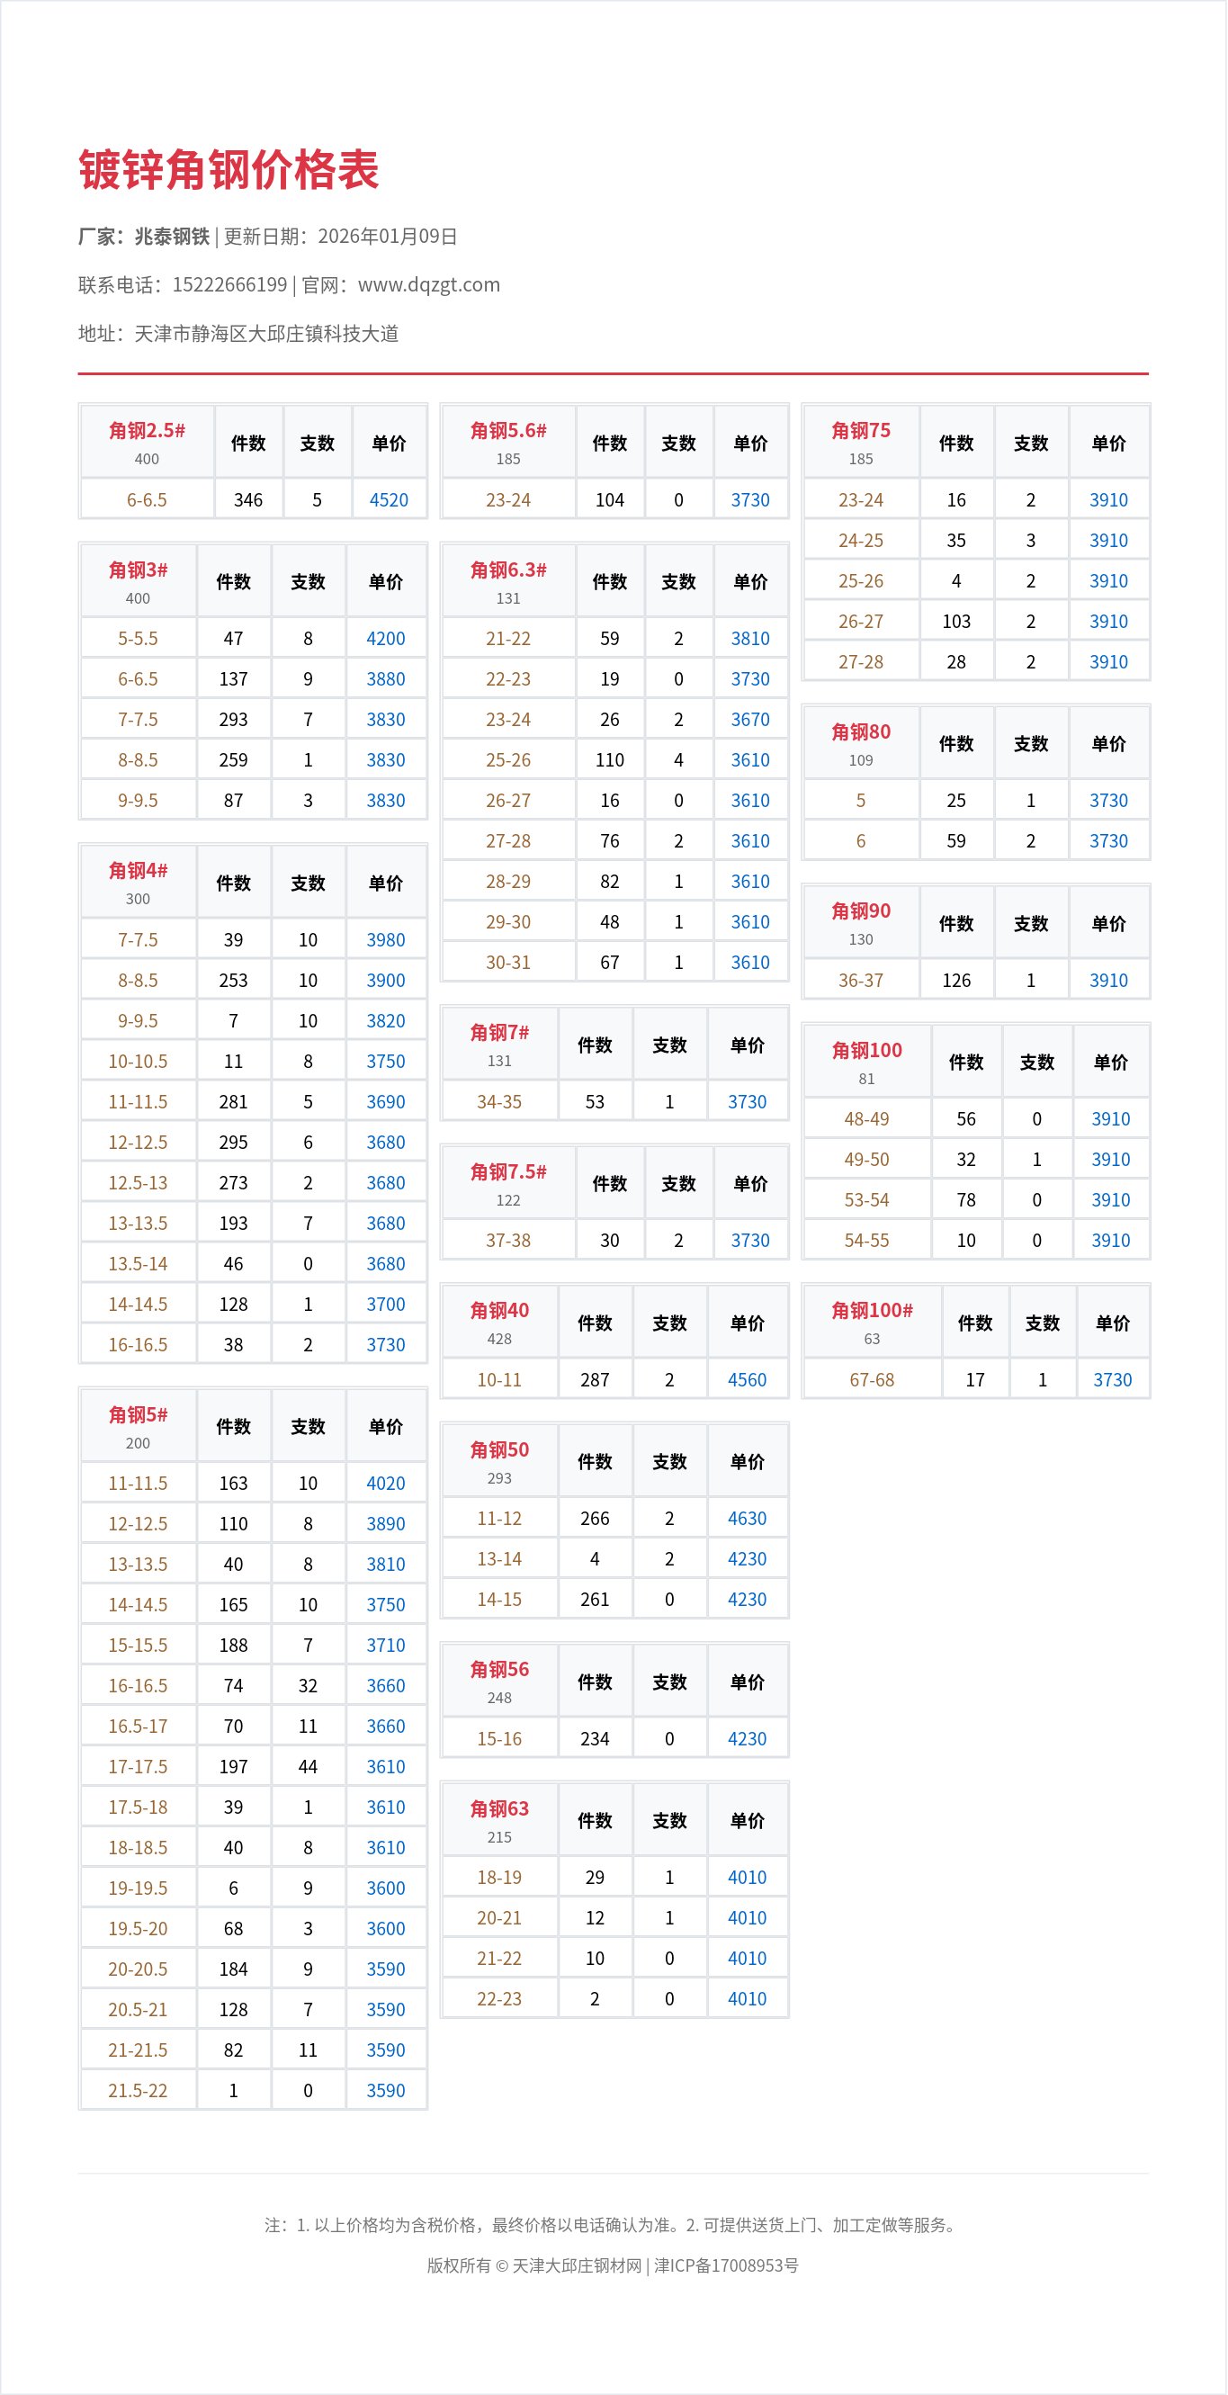The height and width of the screenshot is (2395, 1228).
Task: Click price 3980 in the 角钢4# table
Action: (386, 940)
